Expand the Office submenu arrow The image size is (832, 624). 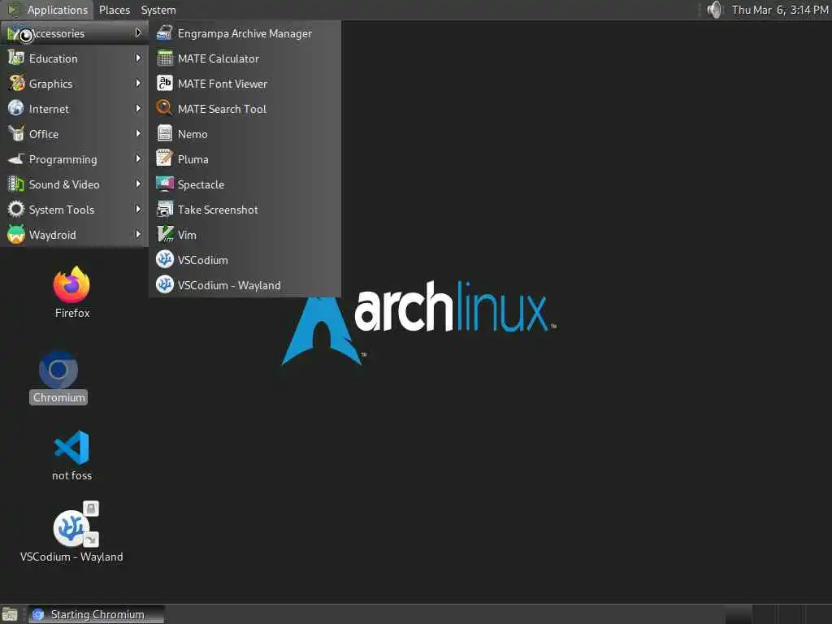pos(138,134)
